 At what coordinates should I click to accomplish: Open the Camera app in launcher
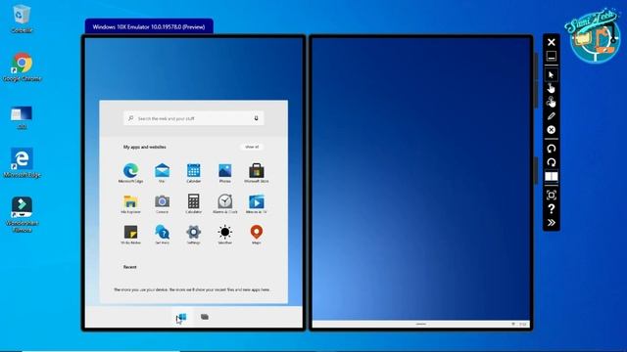coord(162,204)
